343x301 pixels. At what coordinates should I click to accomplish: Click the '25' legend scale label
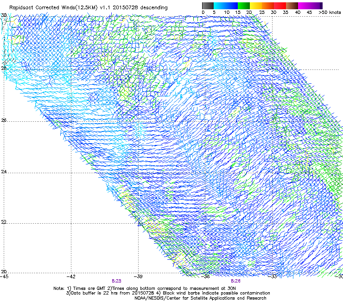tap(262, 13)
